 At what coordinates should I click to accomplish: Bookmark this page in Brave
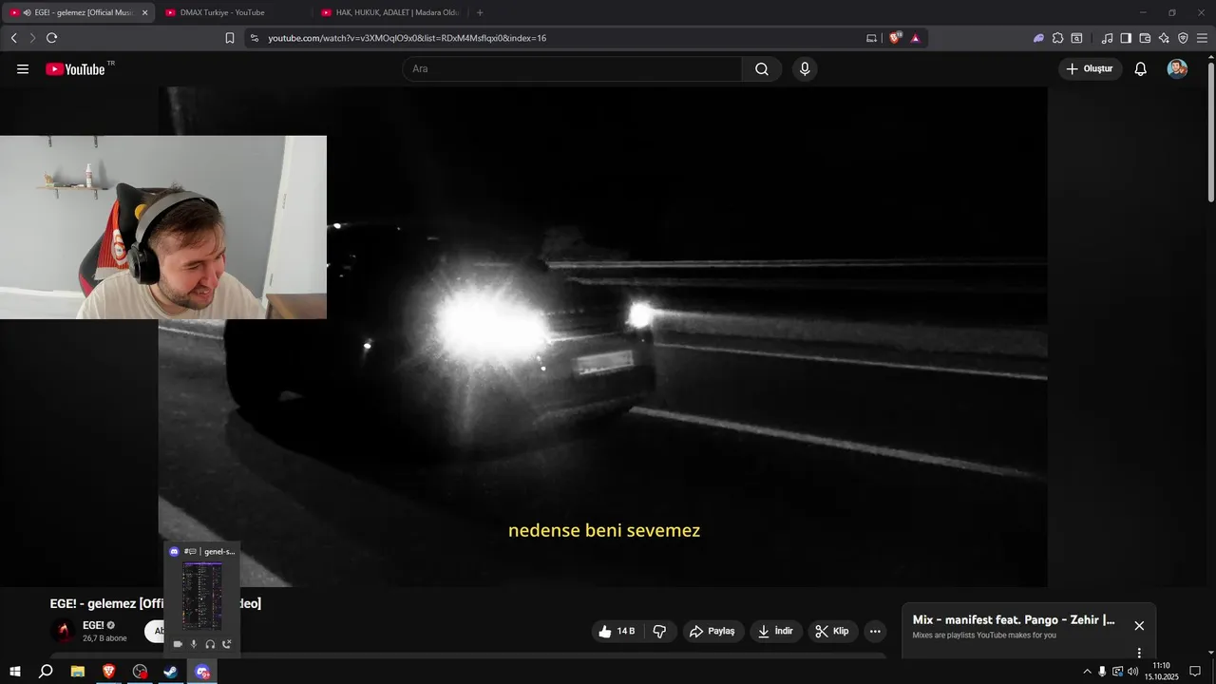pyautogui.click(x=230, y=38)
